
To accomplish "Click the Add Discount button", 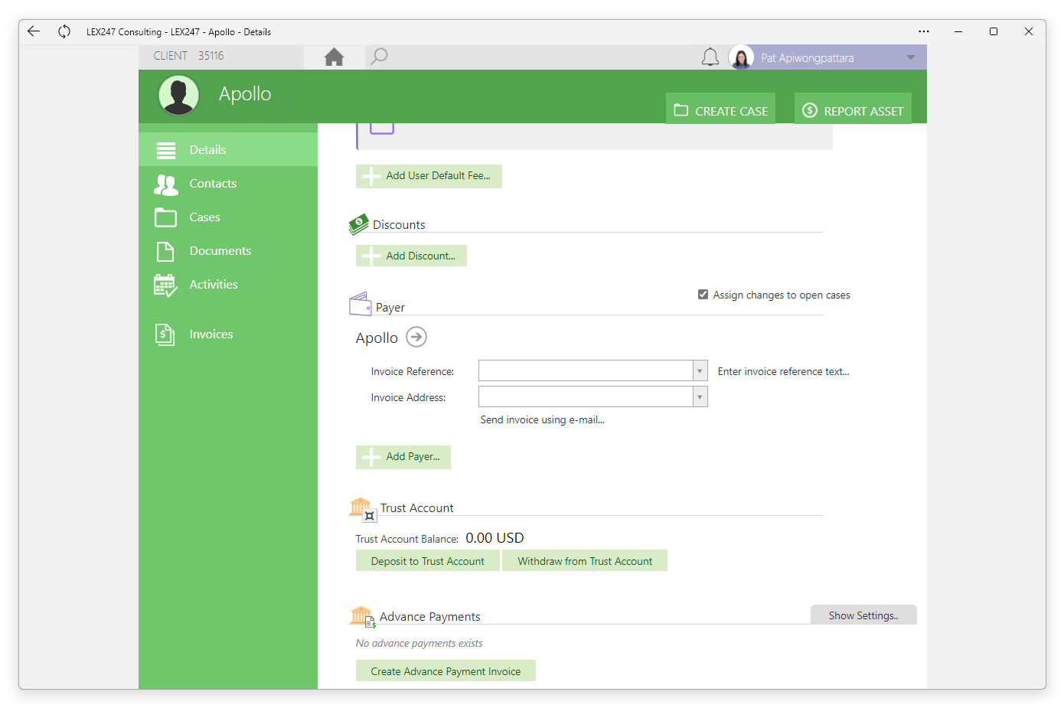I will coord(411,256).
